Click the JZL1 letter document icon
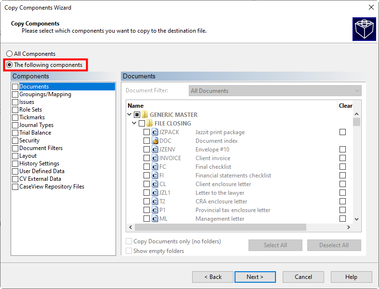 [x=155, y=193]
